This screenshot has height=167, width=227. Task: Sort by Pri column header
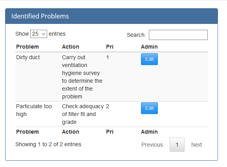coord(110,47)
